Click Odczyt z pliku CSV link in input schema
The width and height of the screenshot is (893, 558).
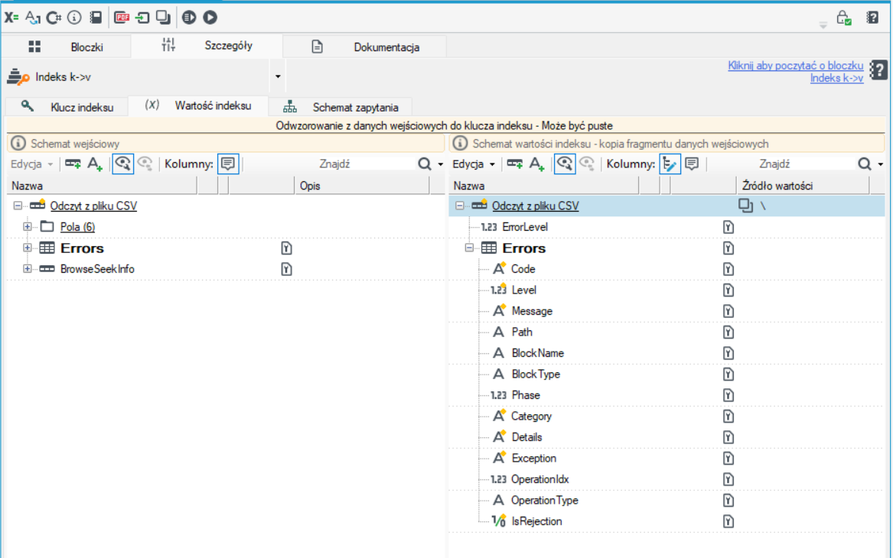93,206
